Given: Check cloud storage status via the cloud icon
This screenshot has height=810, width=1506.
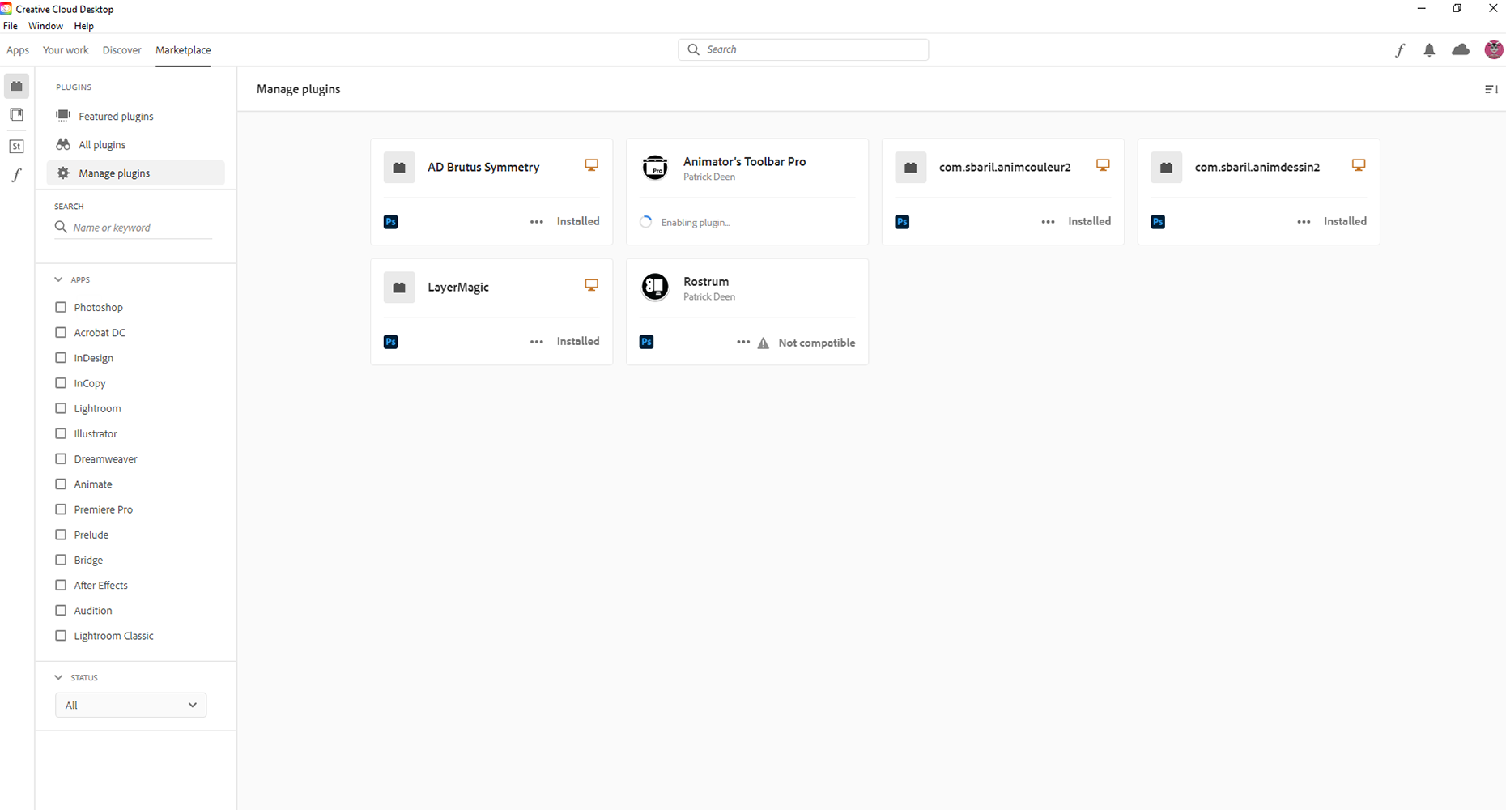Looking at the screenshot, I should pos(1461,49).
